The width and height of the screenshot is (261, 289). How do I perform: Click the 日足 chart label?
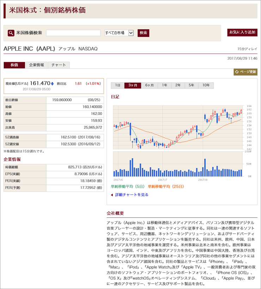point(115,97)
